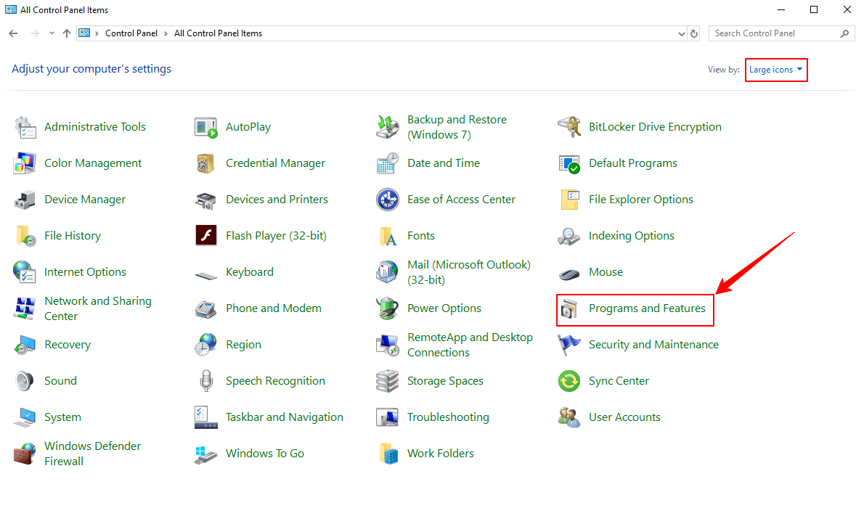Image resolution: width=864 pixels, height=516 pixels.
Task: Open the Speech Recognition microphone icon
Action: click(206, 381)
